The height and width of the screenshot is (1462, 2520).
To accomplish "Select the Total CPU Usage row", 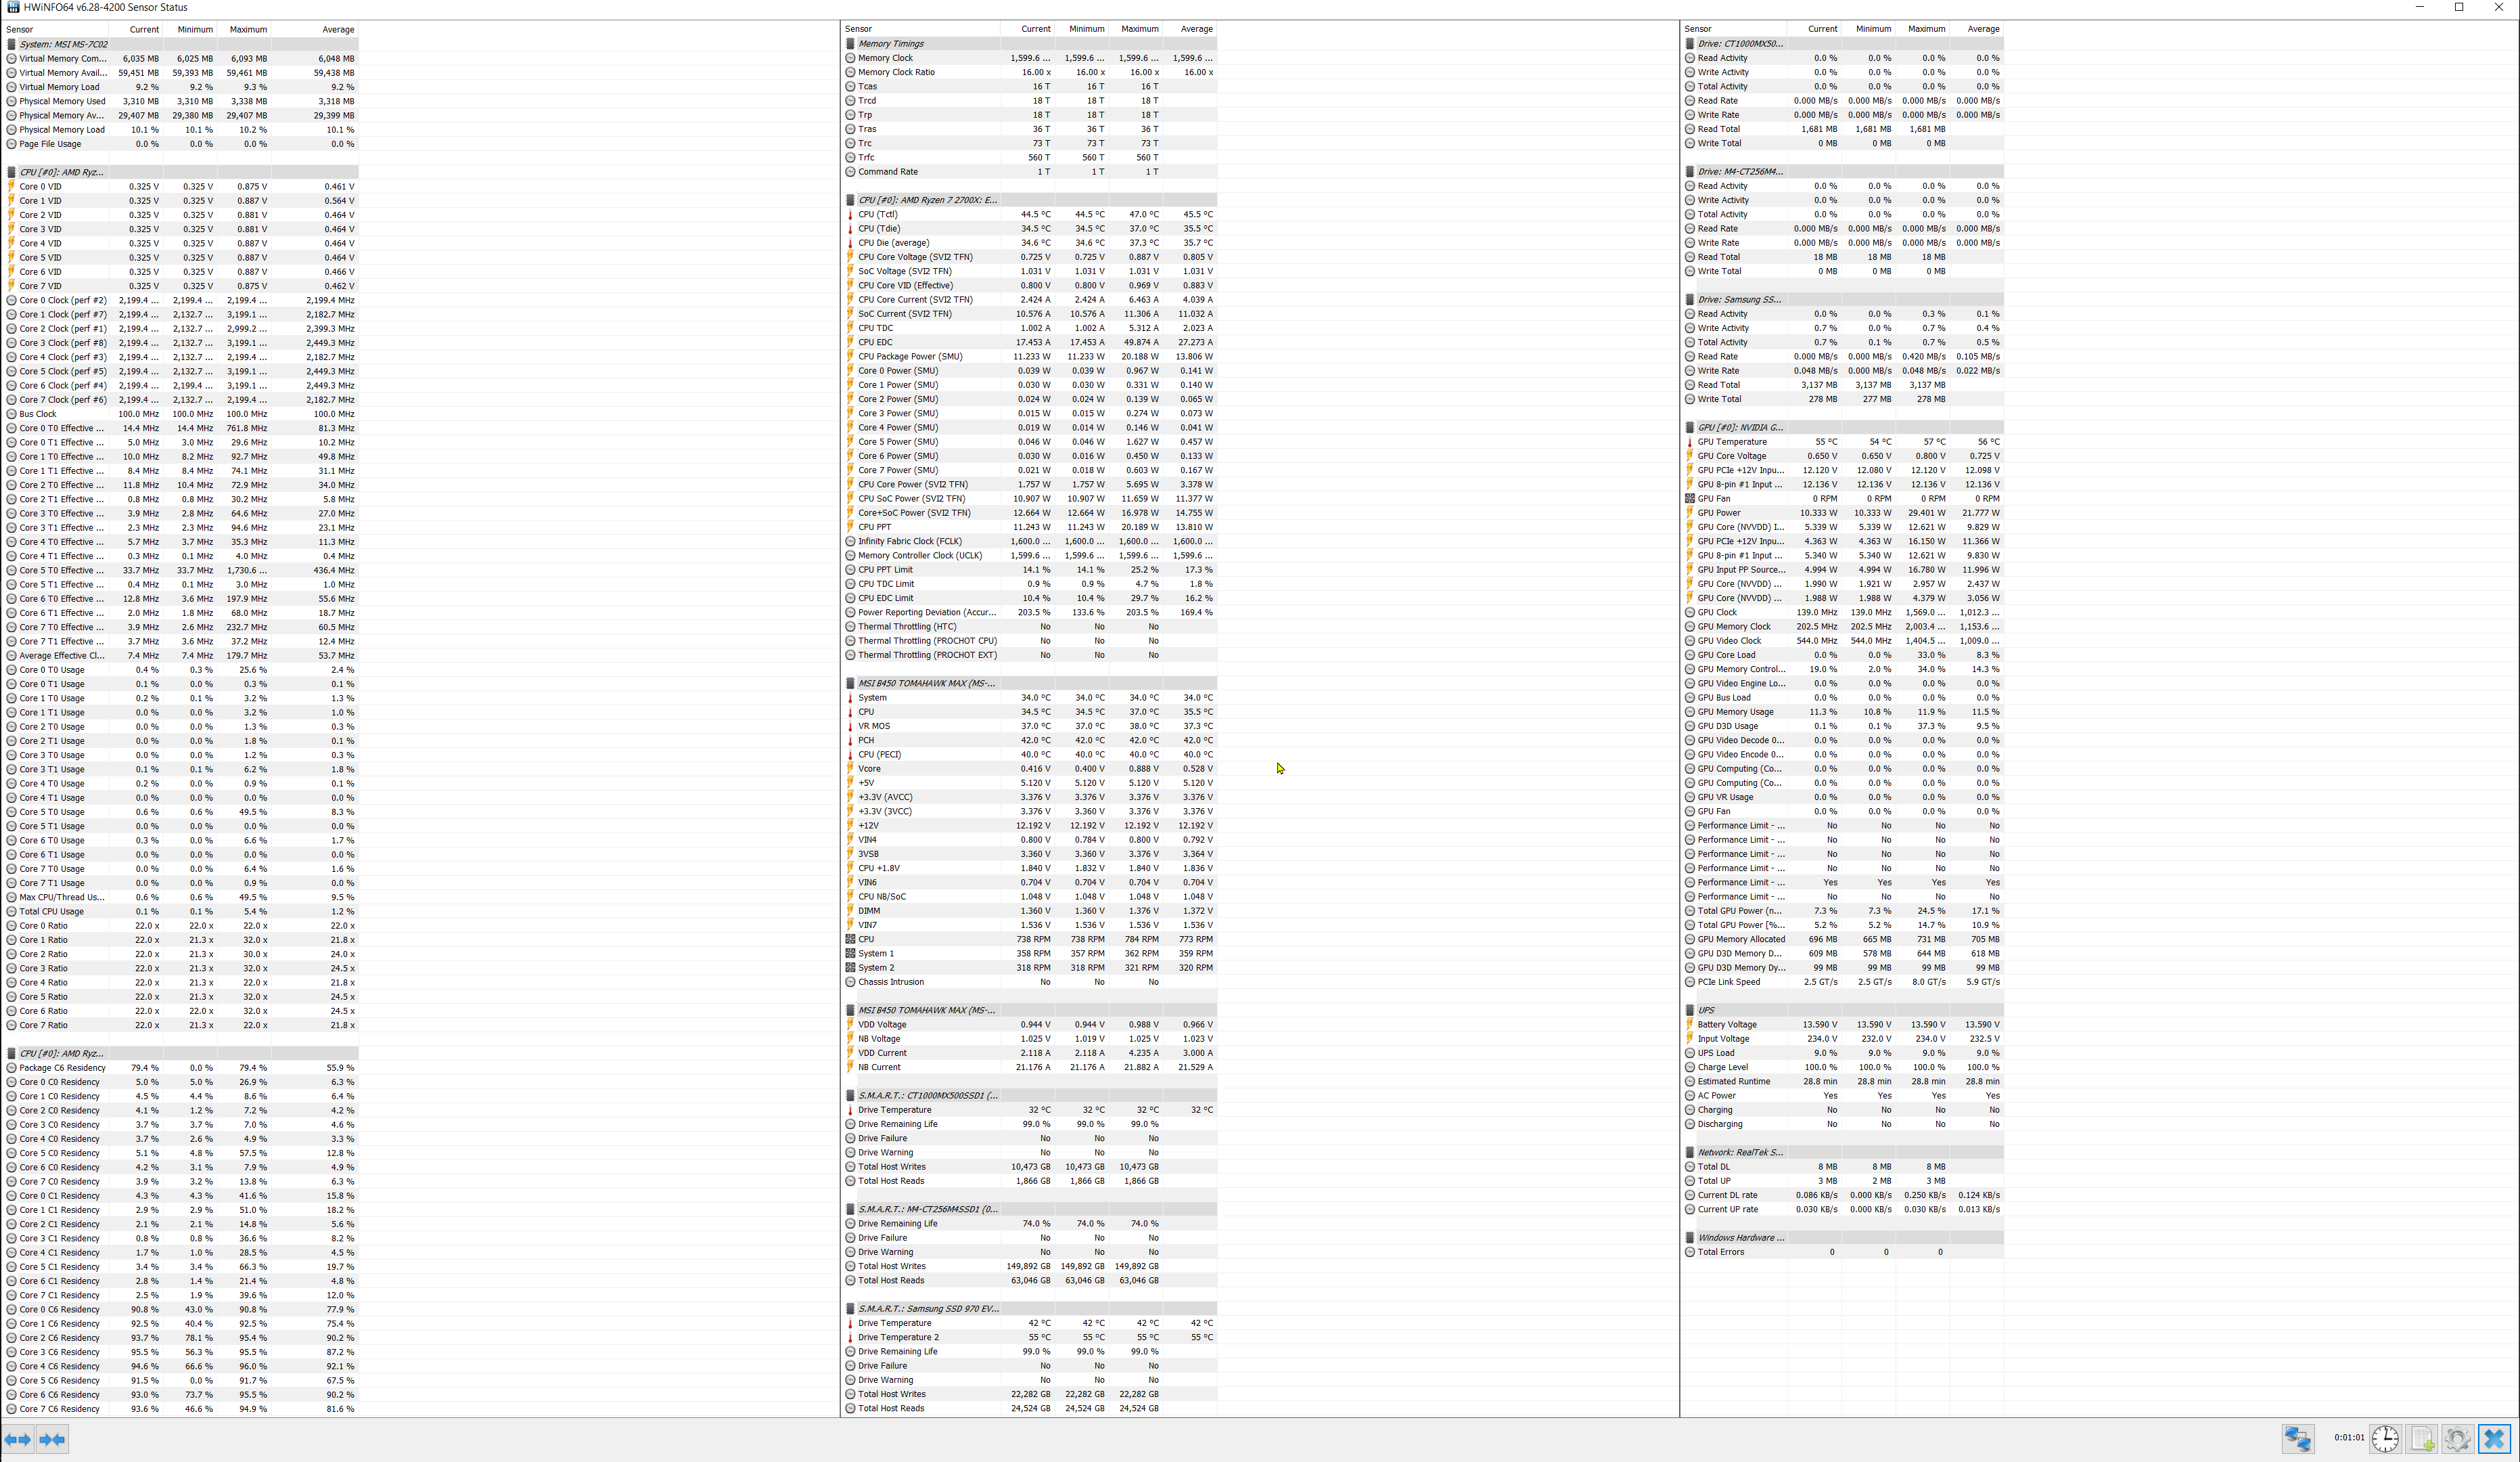I will pyautogui.click(x=51, y=912).
